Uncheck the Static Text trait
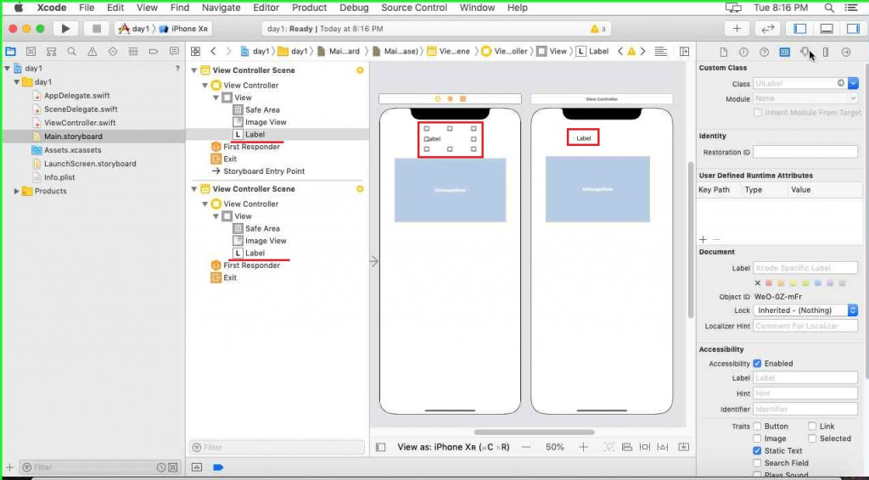Screen dimensions: 869x480 point(757,450)
